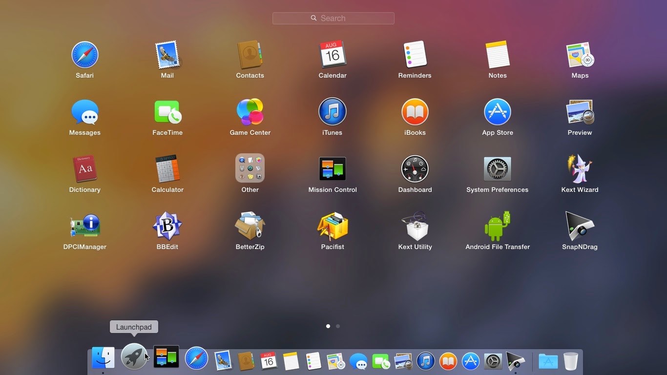Open Reminders from the Dock

313,361
